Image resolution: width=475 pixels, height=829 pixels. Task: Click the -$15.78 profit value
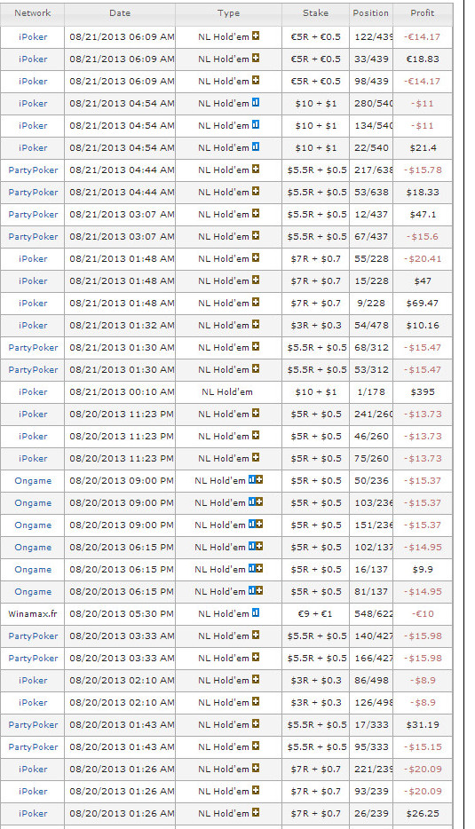point(423,170)
